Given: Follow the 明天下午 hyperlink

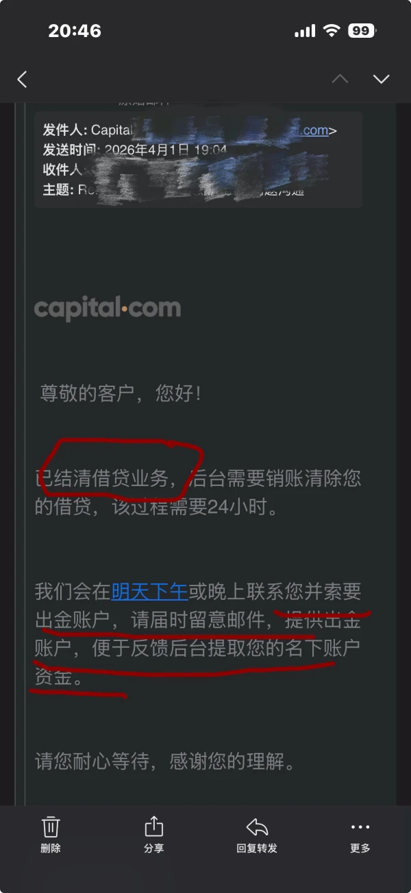Looking at the screenshot, I should pos(149,591).
